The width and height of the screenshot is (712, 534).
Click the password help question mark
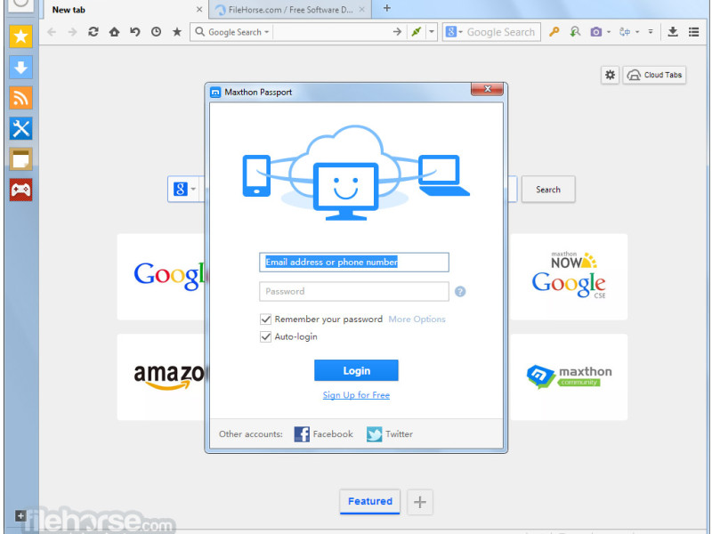[x=460, y=292]
